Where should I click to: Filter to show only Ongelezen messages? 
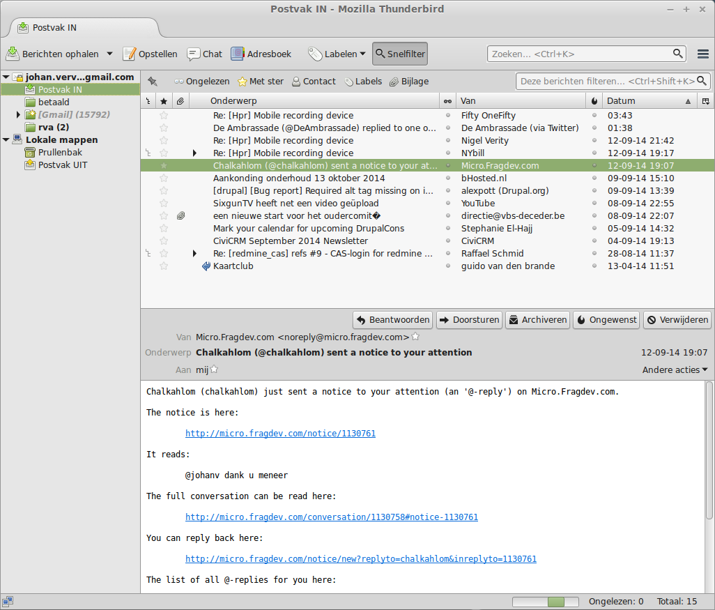point(201,81)
